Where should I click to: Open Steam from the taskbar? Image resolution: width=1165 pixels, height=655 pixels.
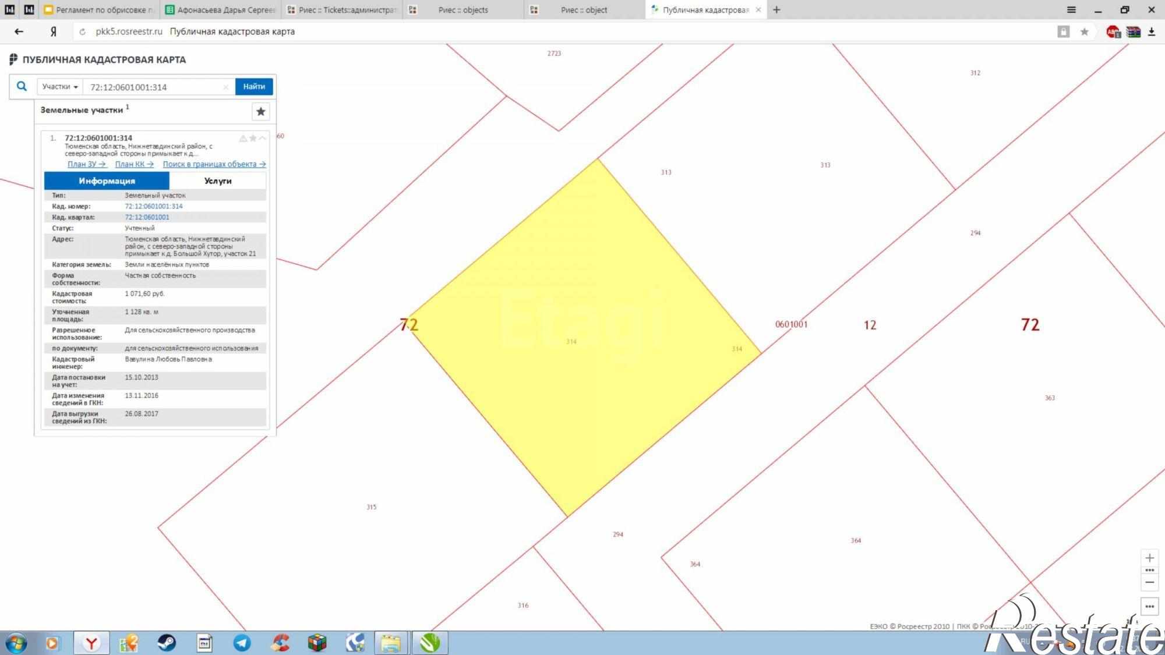click(167, 643)
